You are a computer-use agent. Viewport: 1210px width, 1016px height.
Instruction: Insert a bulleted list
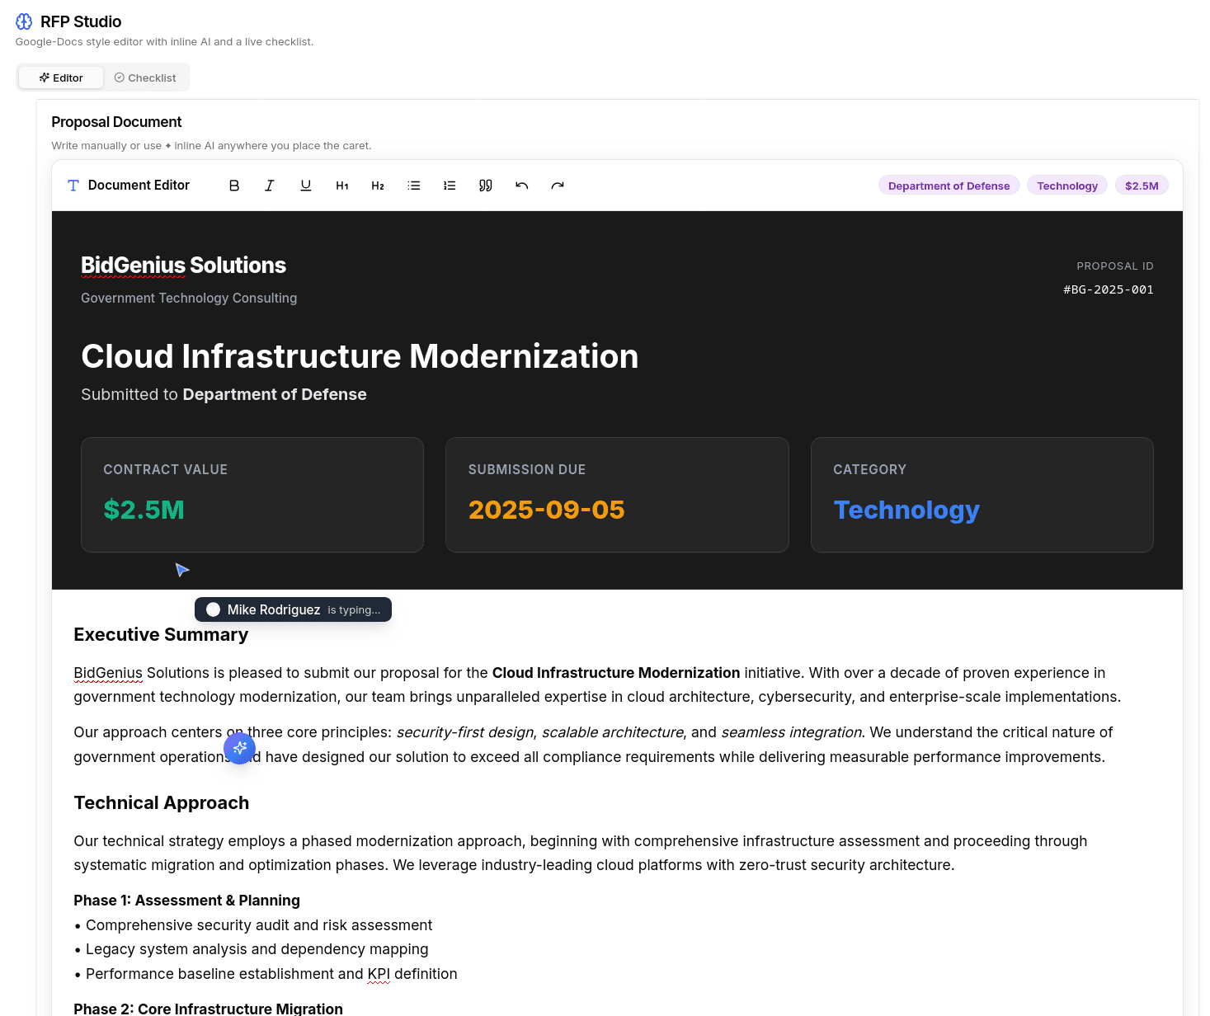pyautogui.click(x=414, y=186)
